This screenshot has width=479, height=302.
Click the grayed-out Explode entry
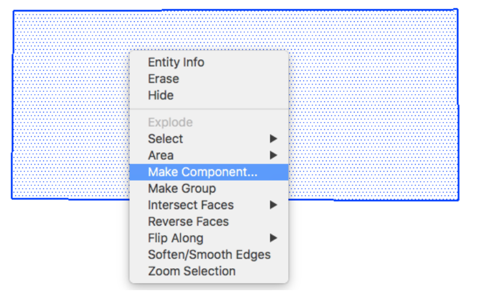pos(209,123)
